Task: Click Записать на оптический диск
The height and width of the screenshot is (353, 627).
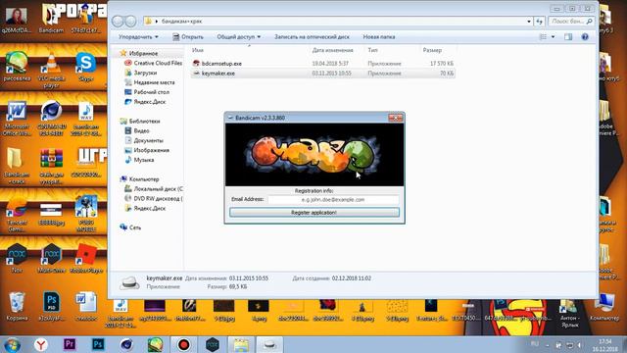Action: tap(312, 37)
